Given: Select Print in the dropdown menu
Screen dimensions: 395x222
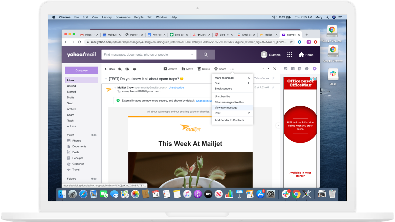Looking at the screenshot, I should [x=232, y=113].
